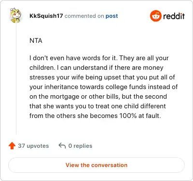The height and width of the screenshot is (181, 193).
Task: Click the orange upvote arrow
Action: (x=12, y=146)
